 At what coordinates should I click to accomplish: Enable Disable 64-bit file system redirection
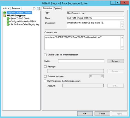pos(45,55)
